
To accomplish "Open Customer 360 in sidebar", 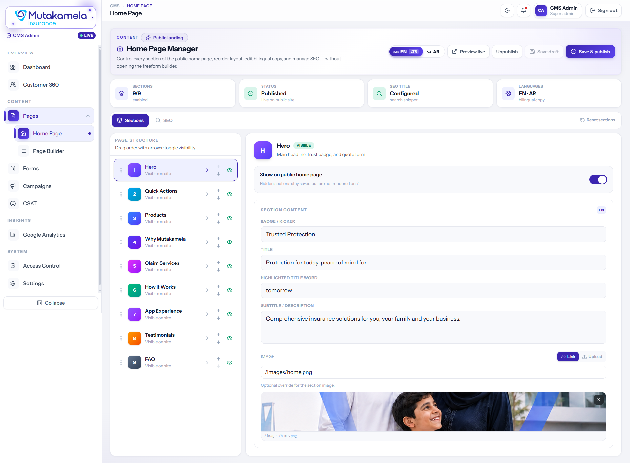I will [49, 85].
